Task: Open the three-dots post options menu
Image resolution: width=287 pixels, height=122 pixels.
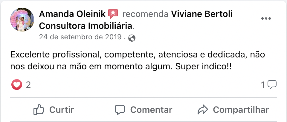Action: [x=266, y=19]
